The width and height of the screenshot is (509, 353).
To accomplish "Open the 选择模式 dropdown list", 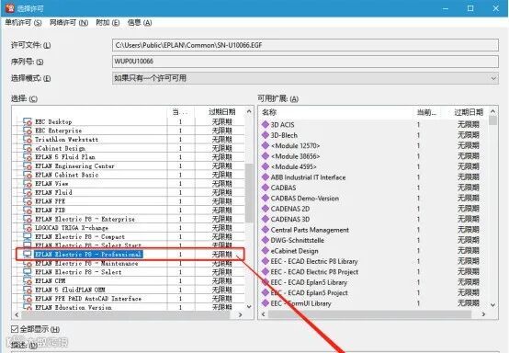I will tap(305, 78).
